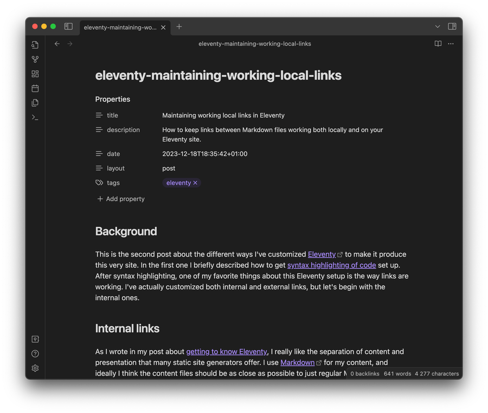Click the date property type icon
The height and width of the screenshot is (413, 488).
(99, 154)
